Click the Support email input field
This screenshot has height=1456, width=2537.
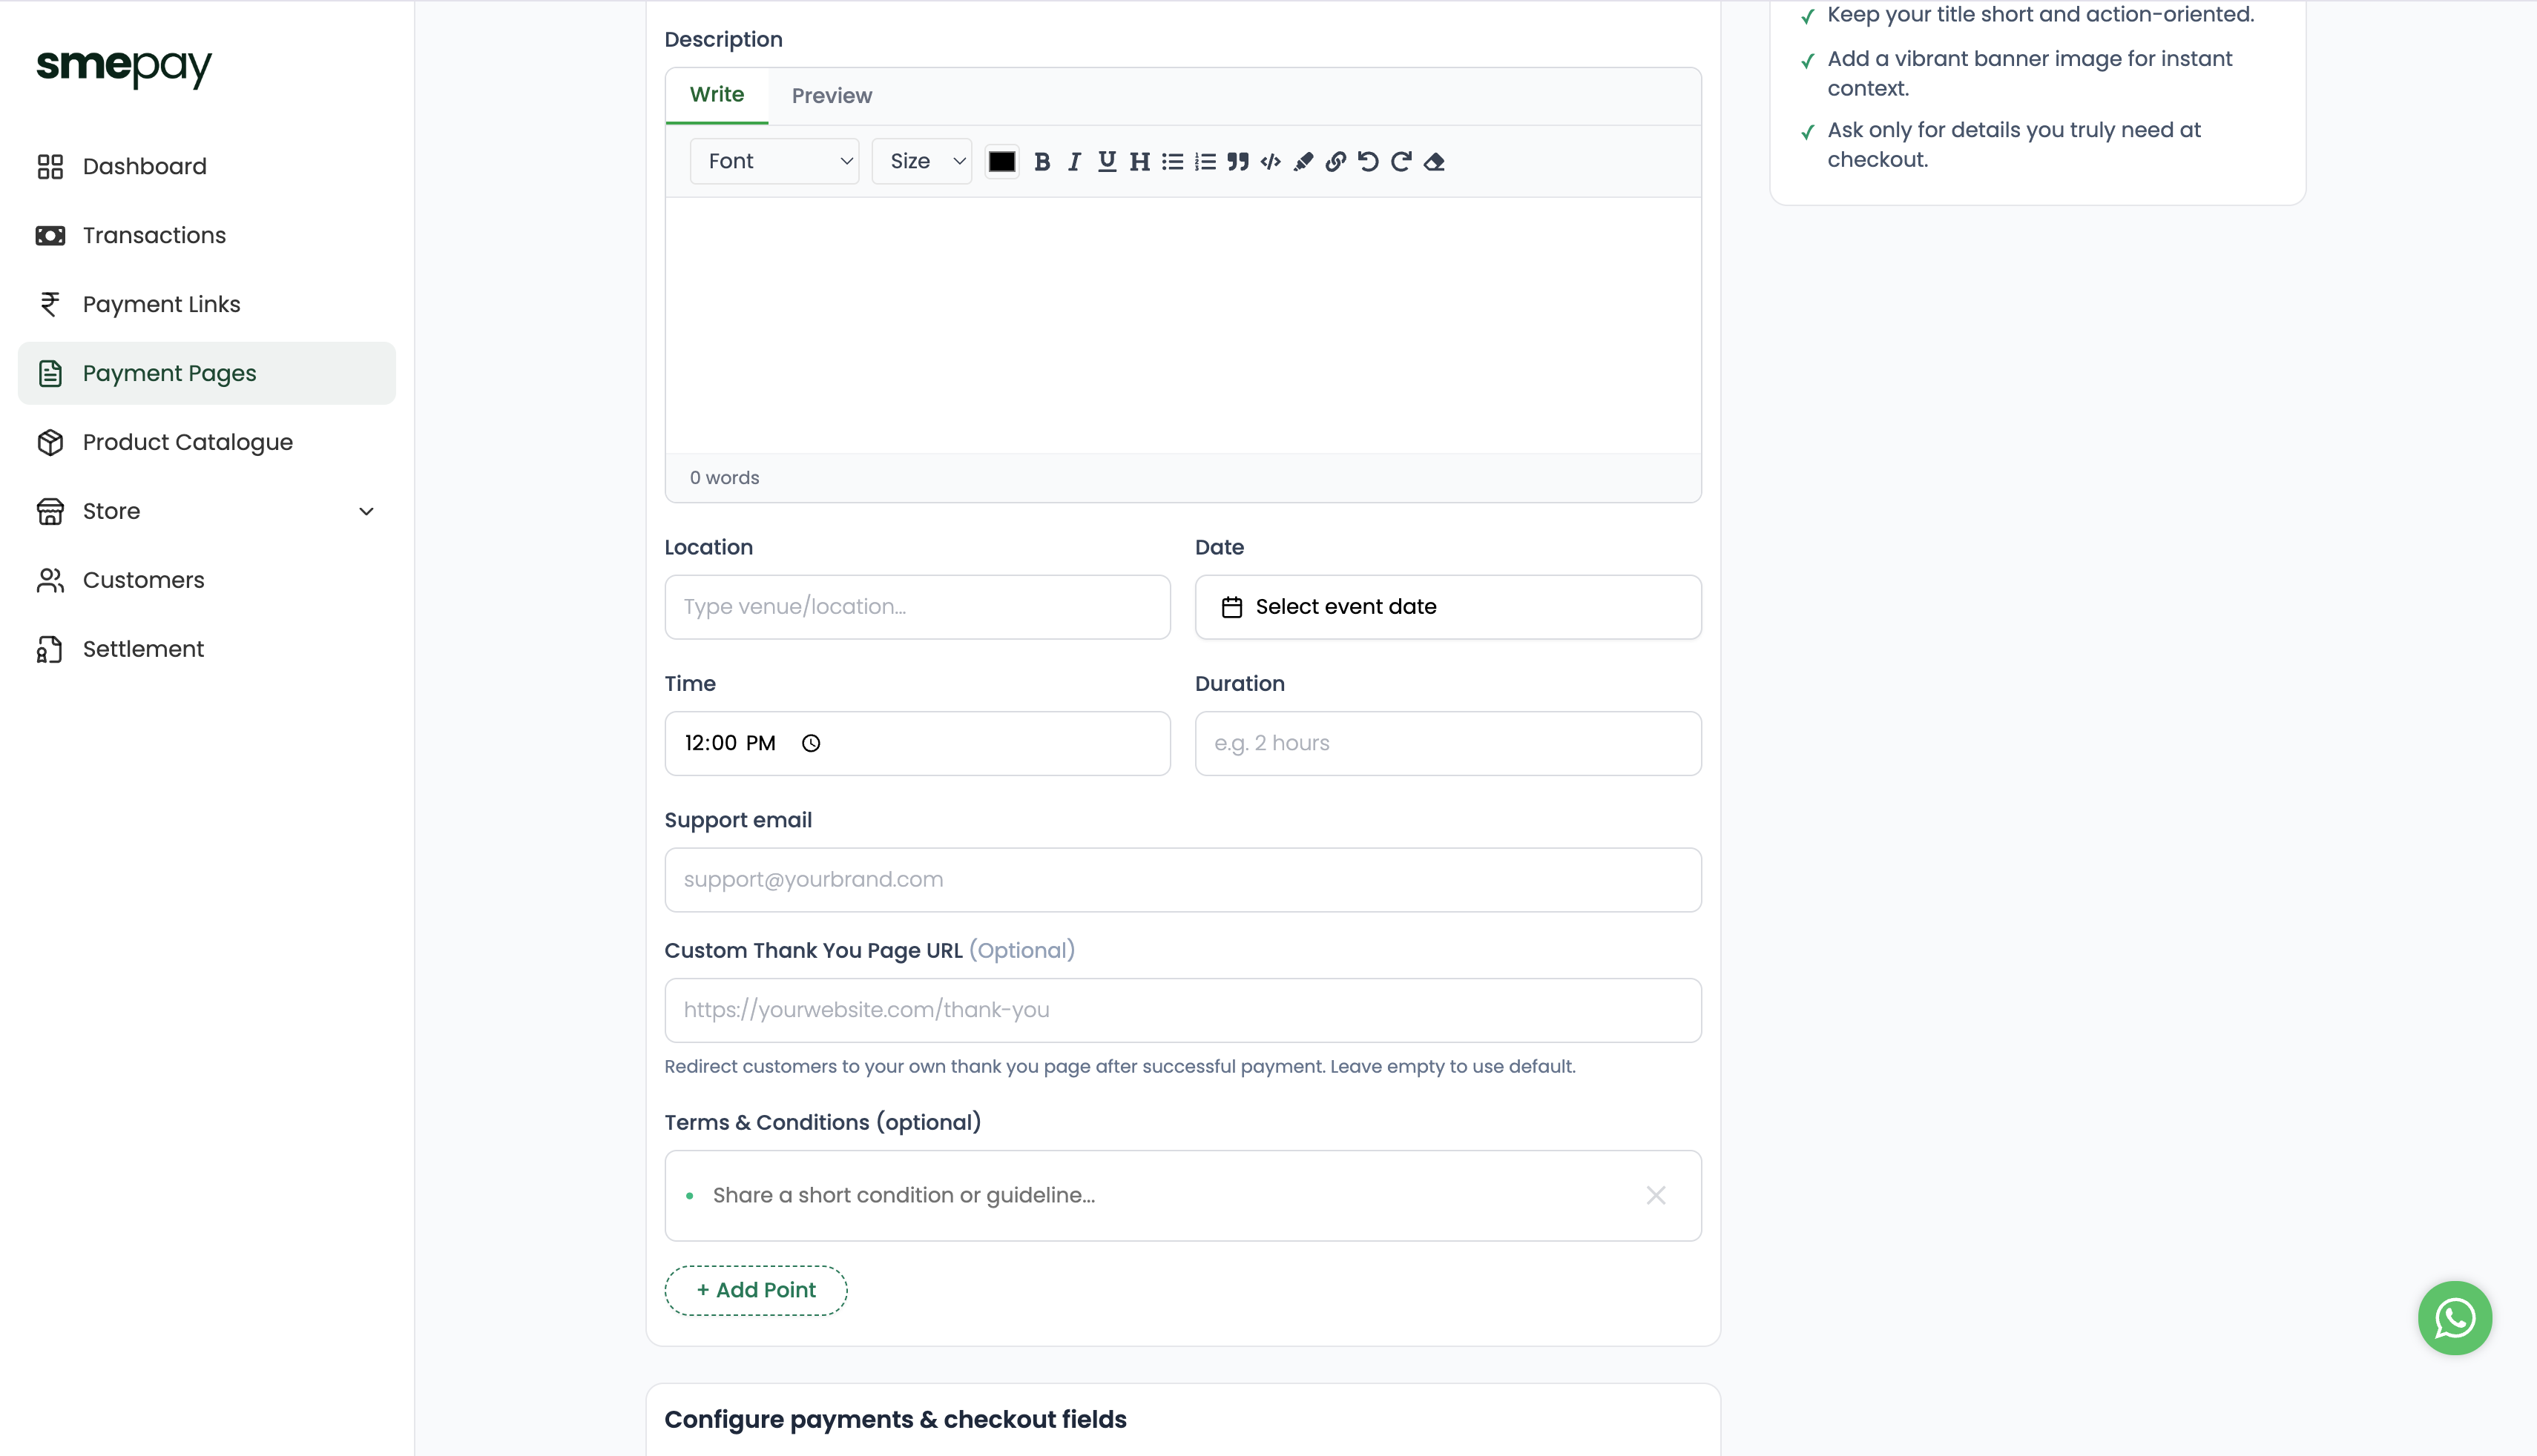click(x=1182, y=880)
